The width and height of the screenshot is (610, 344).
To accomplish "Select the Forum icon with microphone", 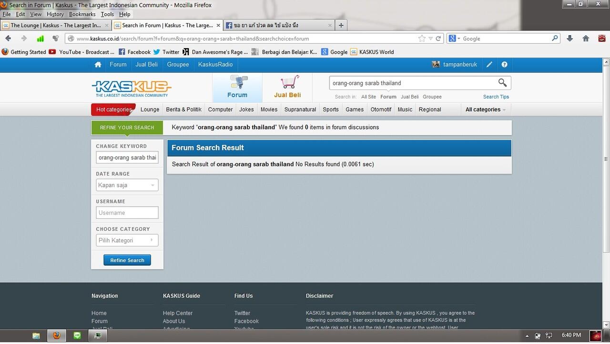I will 237,87.
